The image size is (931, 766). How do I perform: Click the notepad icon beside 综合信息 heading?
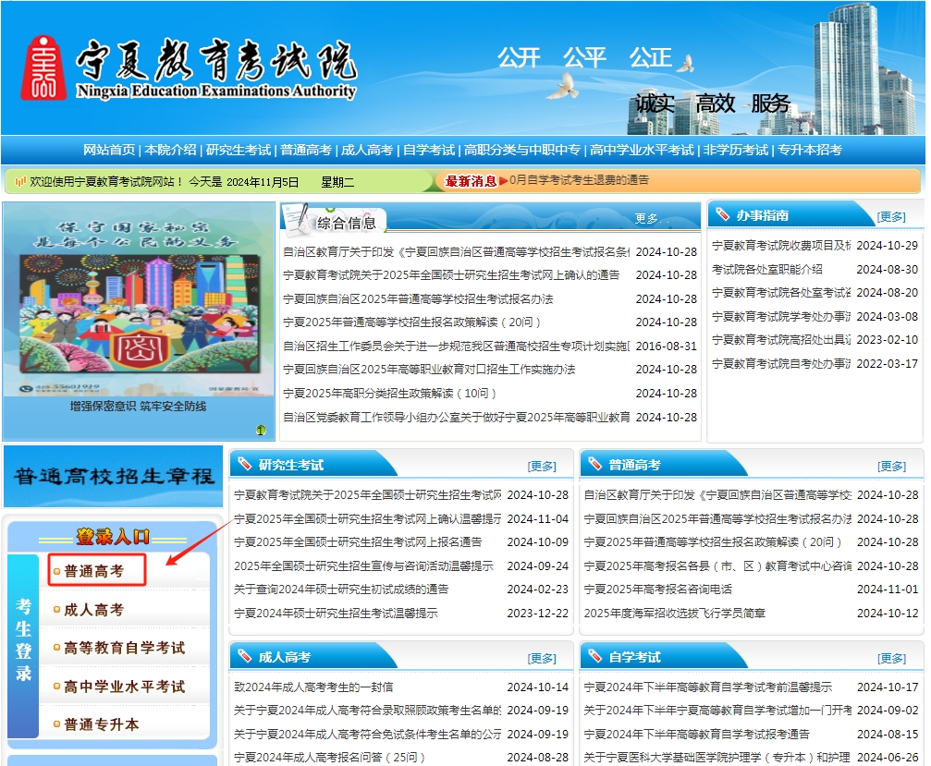pyautogui.click(x=297, y=220)
